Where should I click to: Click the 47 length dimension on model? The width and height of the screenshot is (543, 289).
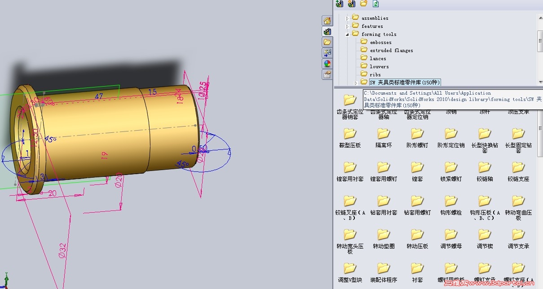tap(98, 96)
